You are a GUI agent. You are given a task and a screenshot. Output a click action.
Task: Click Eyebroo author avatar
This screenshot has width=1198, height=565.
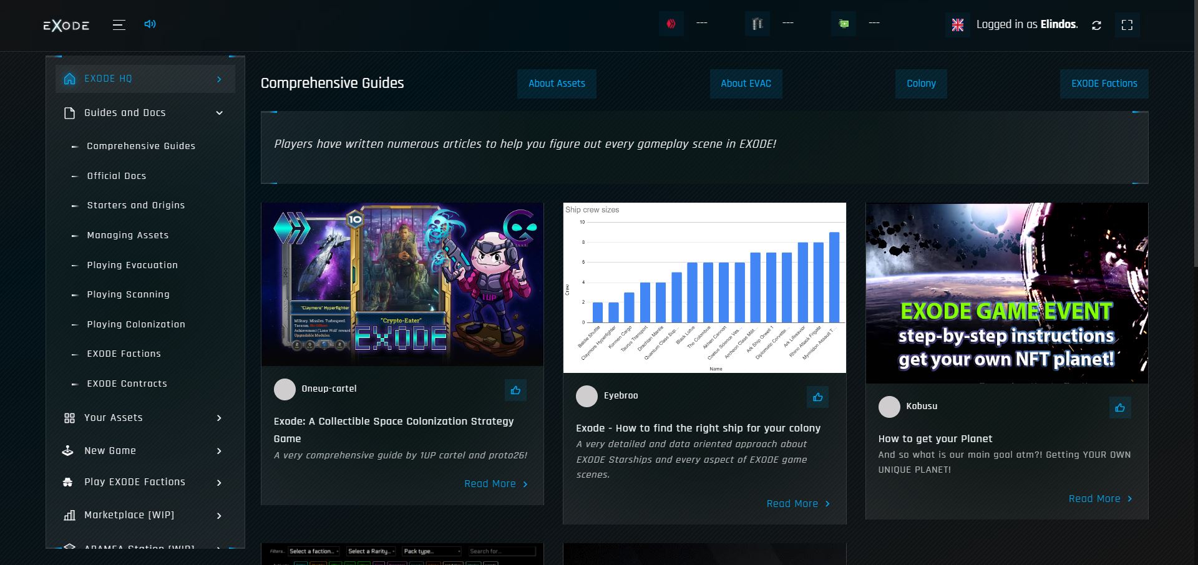587,396
